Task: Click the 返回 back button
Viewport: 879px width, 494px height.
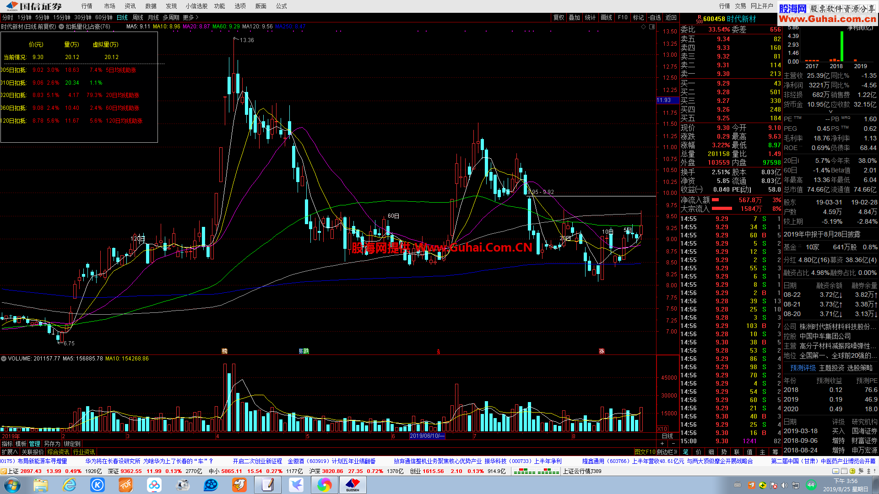Action: pos(671,17)
